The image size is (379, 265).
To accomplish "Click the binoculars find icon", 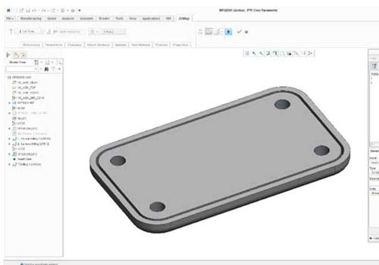I will click(46, 69).
